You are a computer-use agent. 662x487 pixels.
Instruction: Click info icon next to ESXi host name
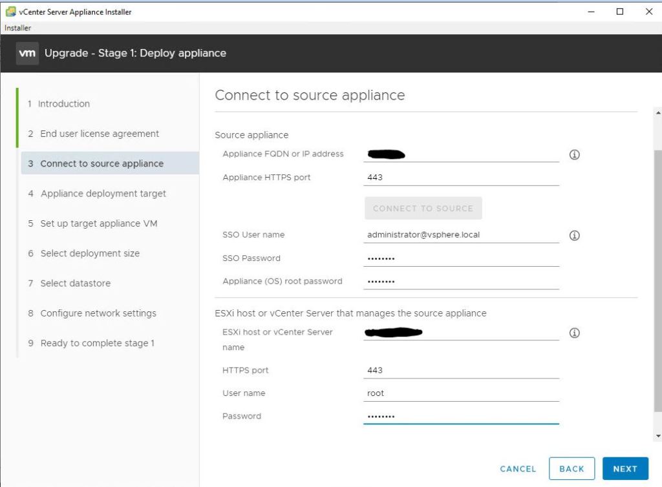574,333
